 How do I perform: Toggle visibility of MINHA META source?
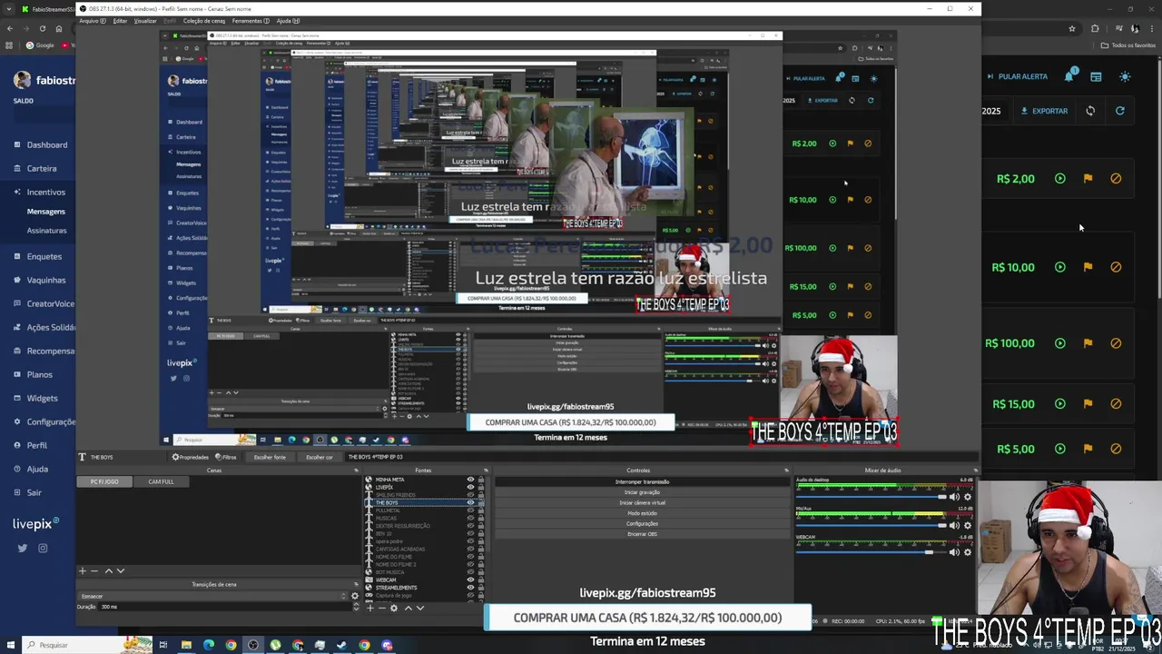point(470,480)
